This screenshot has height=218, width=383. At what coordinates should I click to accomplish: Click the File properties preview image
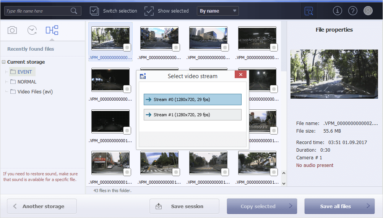[334, 74]
